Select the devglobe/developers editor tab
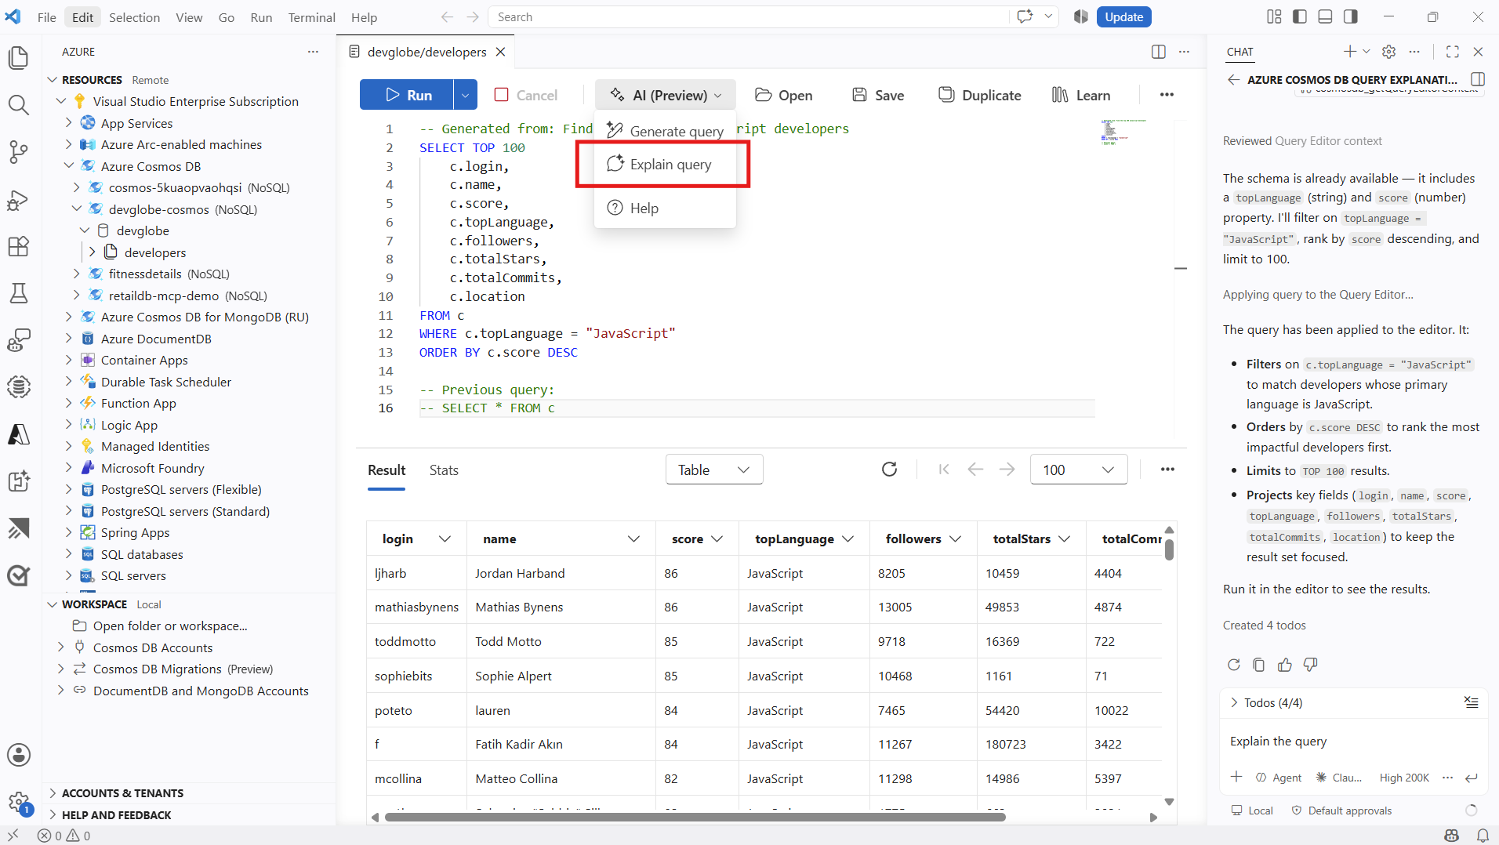The width and height of the screenshot is (1499, 845). pos(427,52)
